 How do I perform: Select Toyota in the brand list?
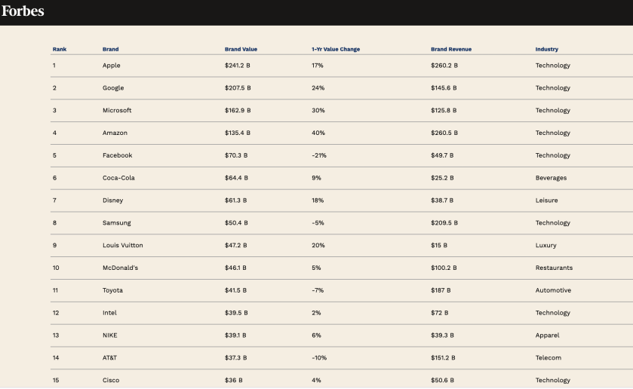[x=112, y=290]
